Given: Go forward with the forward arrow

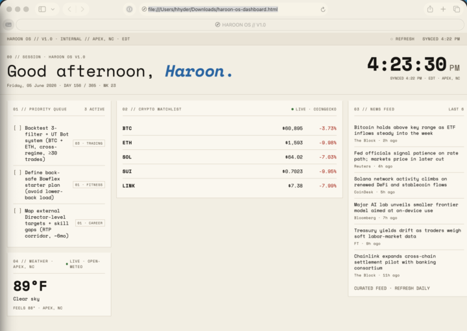Looking at the screenshot, I should pos(82,9).
